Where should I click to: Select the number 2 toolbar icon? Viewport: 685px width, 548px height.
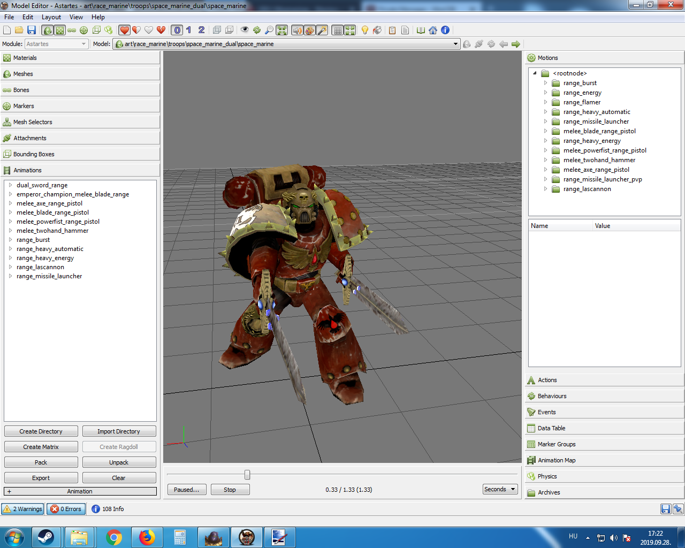point(201,31)
